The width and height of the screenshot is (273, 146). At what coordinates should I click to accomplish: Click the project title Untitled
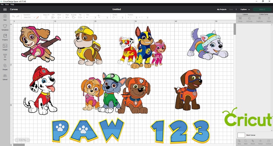[x=117, y=9]
